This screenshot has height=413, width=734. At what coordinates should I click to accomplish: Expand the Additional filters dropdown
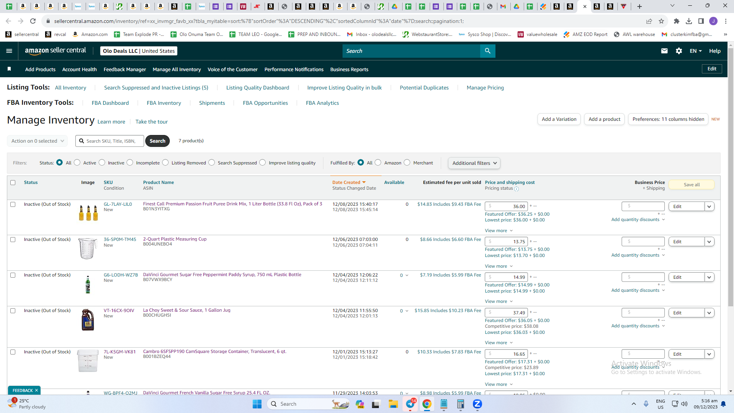pos(474,163)
